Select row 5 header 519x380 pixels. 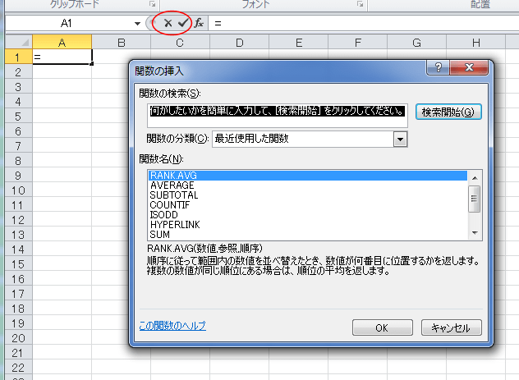click(x=19, y=116)
